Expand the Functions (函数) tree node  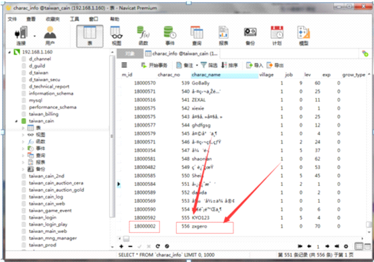(x=23, y=142)
